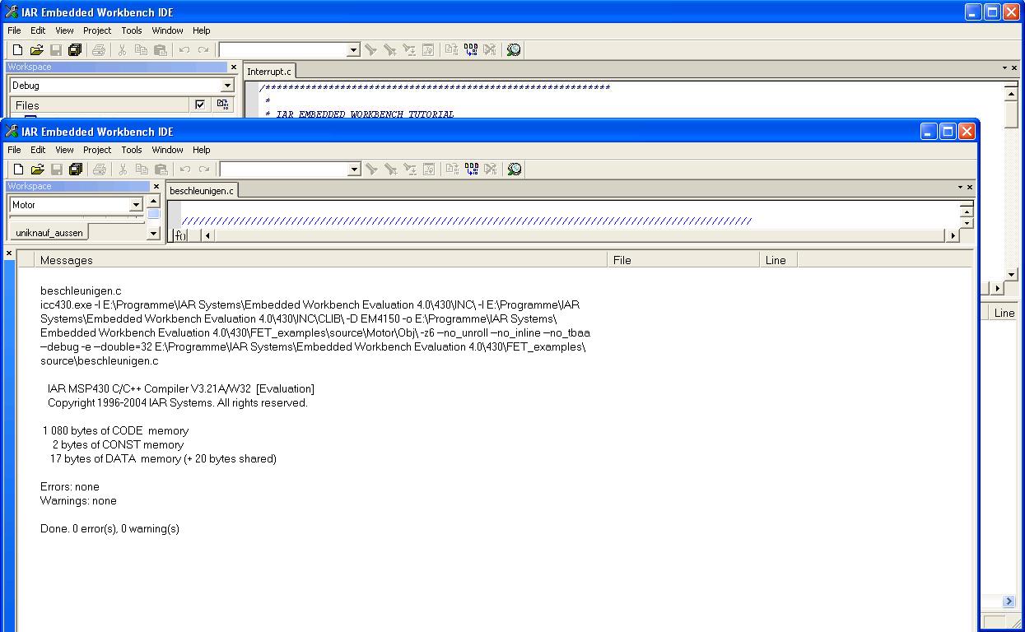Click 'Done. 0 error(s), 0 warning(s)' message line
The height and width of the screenshot is (632, 1025).
coord(109,528)
